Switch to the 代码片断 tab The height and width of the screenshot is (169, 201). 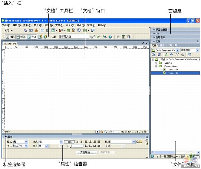pyautogui.click(x=172, y=45)
